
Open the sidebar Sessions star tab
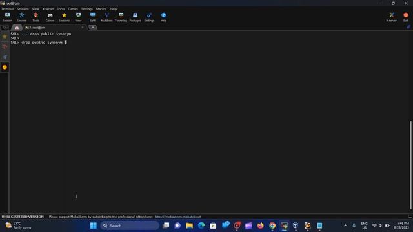click(5, 37)
